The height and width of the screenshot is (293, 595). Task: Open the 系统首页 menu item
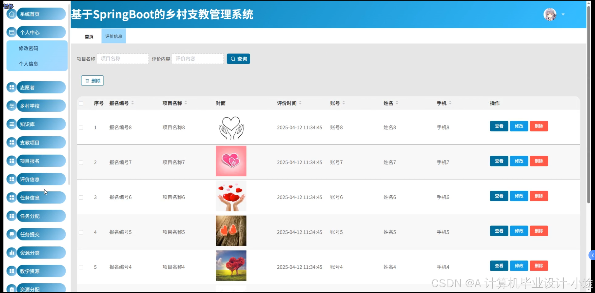point(41,14)
